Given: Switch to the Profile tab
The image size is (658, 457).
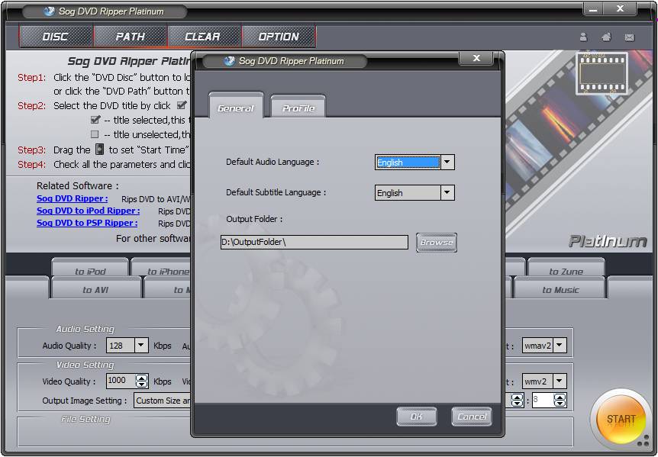Looking at the screenshot, I should (298, 106).
